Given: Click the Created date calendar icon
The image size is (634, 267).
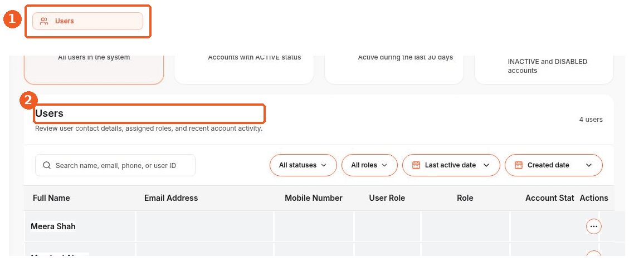Looking at the screenshot, I should pos(519,165).
